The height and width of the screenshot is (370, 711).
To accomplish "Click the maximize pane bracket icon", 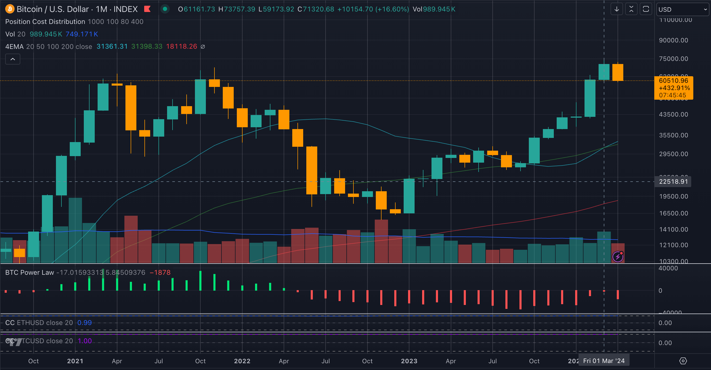I will pos(646,9).
